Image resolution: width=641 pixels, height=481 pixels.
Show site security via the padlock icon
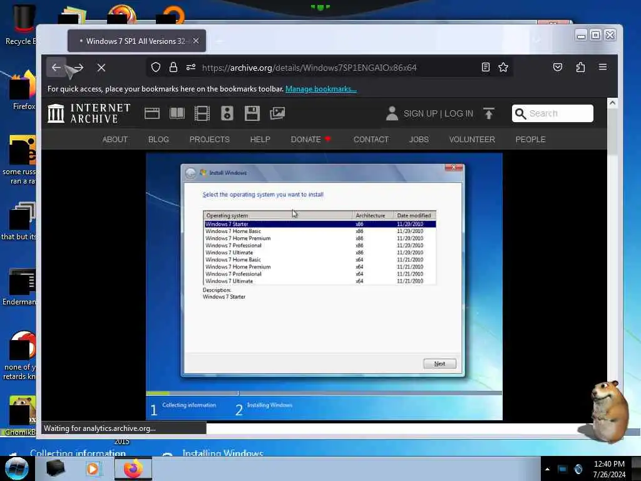click(173, 68)
